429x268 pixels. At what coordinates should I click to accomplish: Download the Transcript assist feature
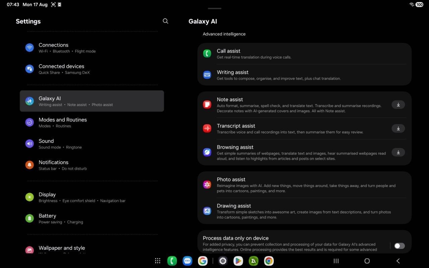(398, 128)
